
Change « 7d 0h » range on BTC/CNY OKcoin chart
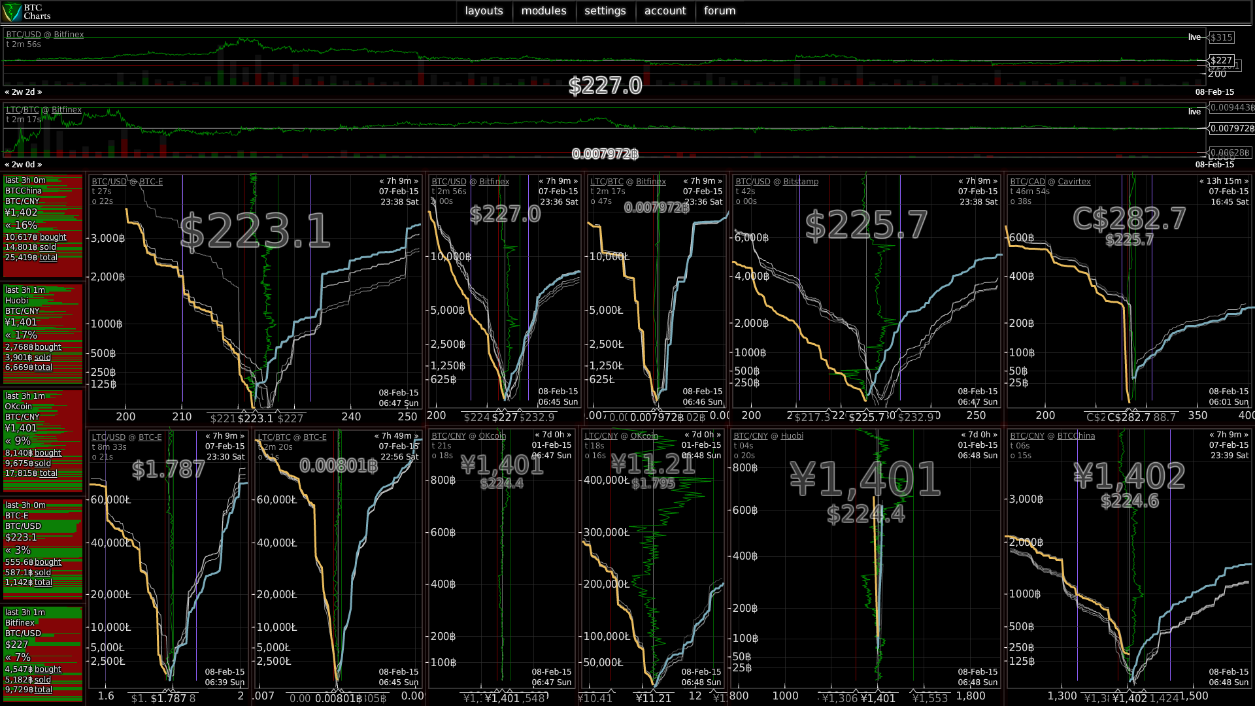(x=553, y=435)
